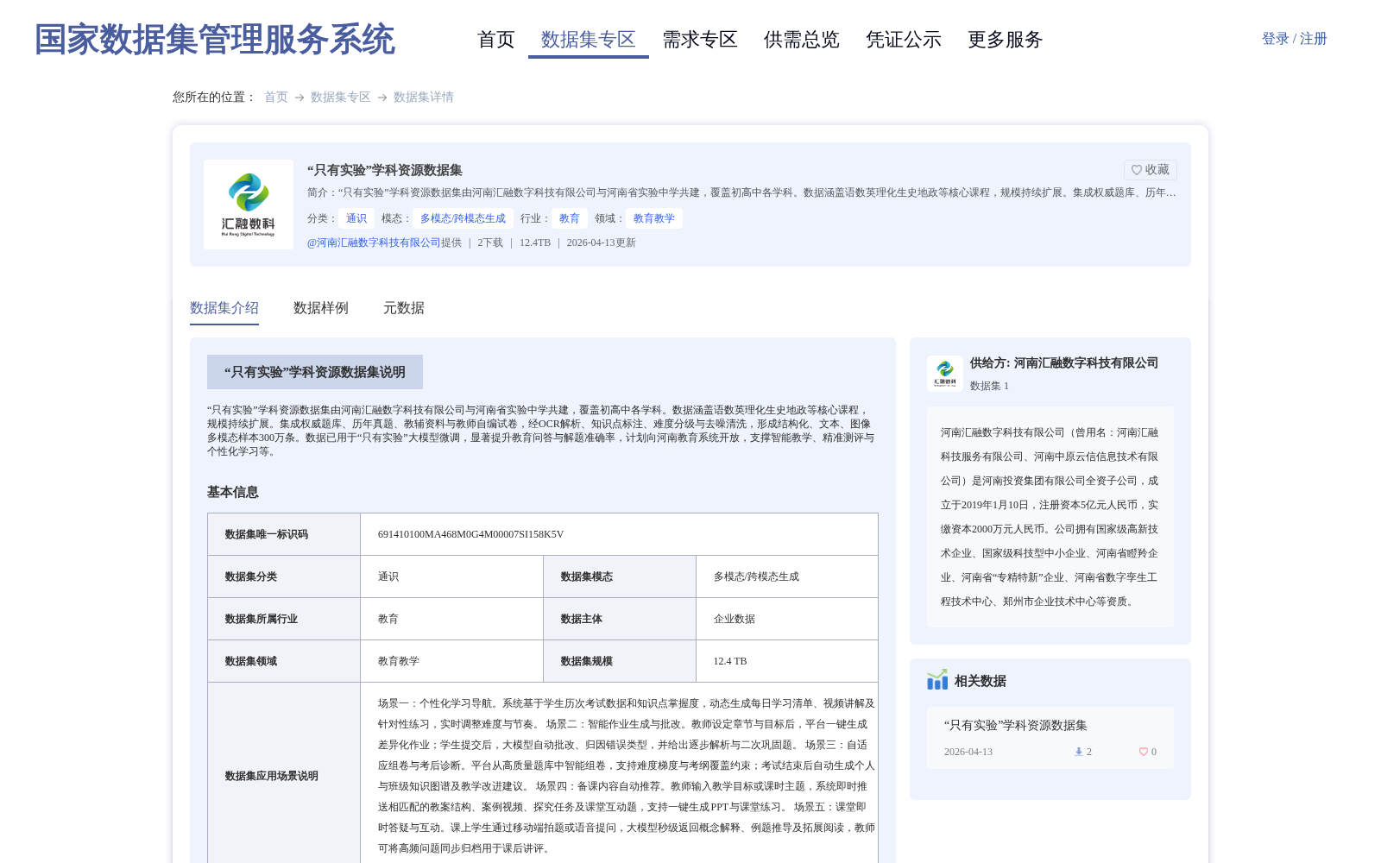The width and height of the screenshot is (1381, 863).
Task: Click the 2026-04-13更新 date text
Action: pos(602,243)
